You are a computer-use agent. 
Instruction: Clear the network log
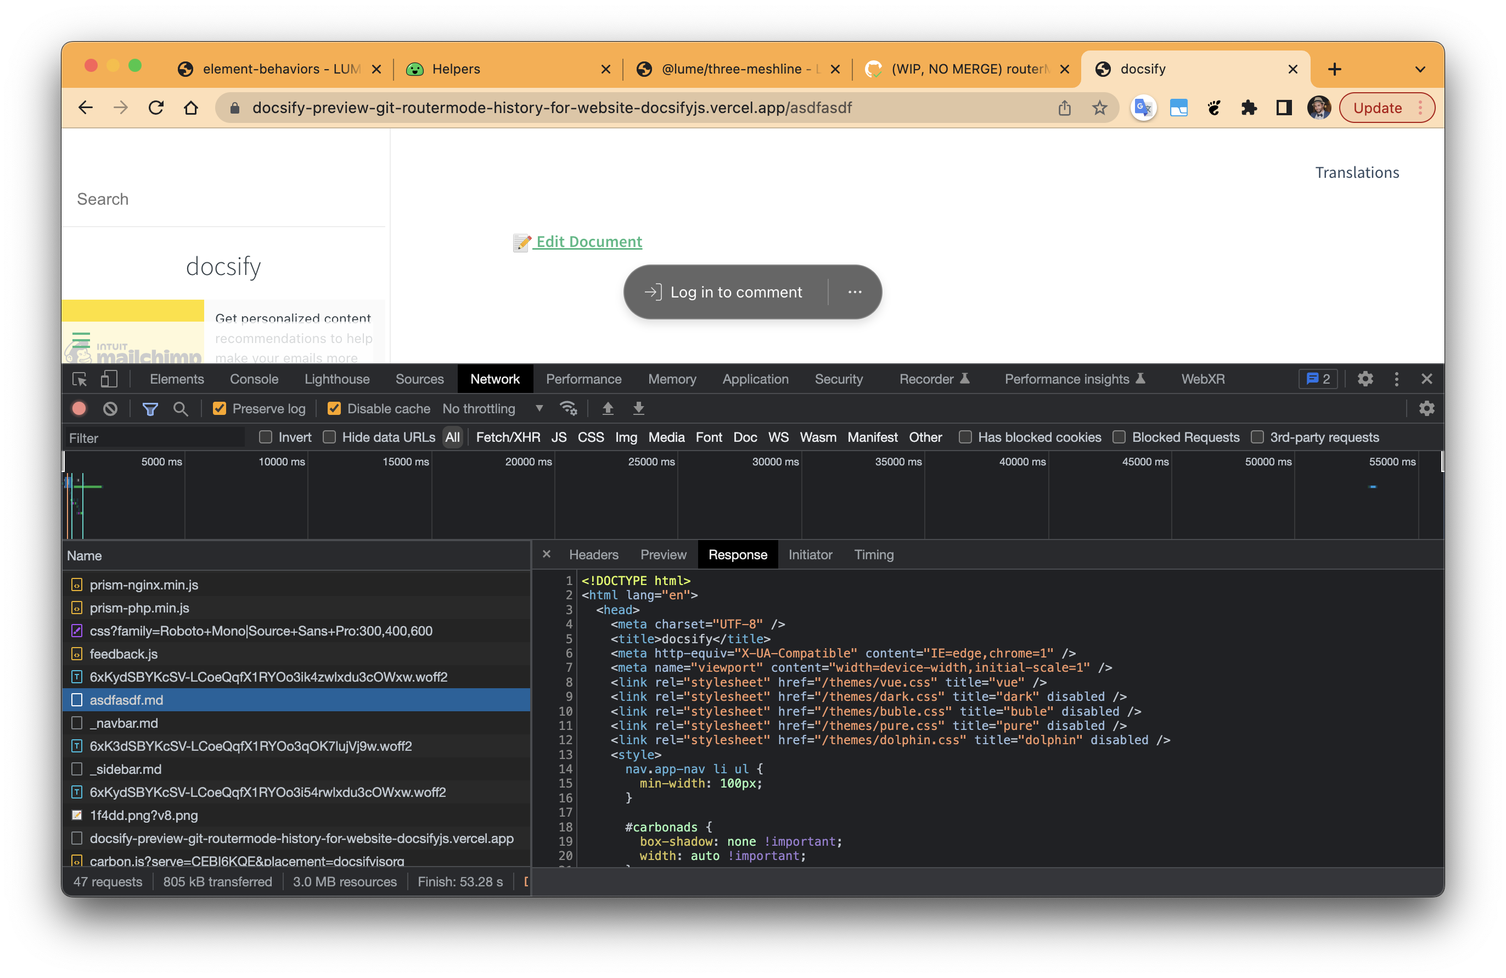(x=110, y=409)
